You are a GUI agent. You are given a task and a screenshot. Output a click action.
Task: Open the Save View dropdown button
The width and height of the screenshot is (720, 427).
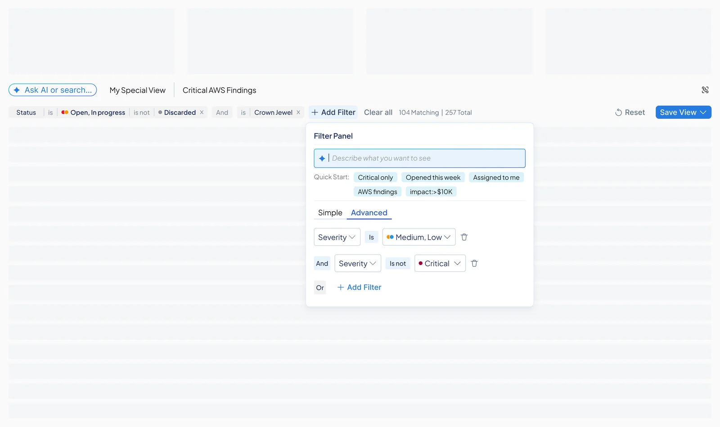coord(683,112)
